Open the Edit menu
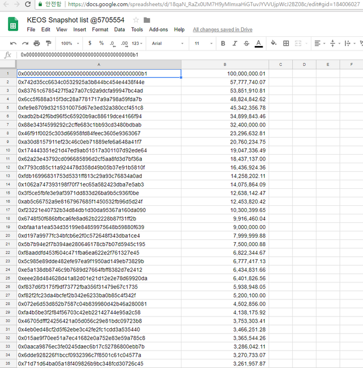This screenshot has width=363, height=368. point(46,29)
